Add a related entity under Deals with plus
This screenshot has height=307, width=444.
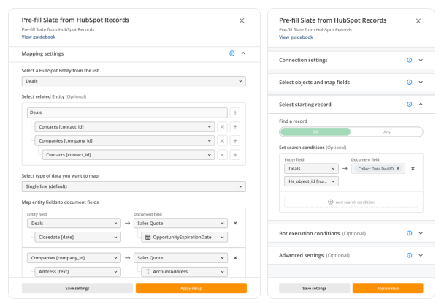point(235,113)
